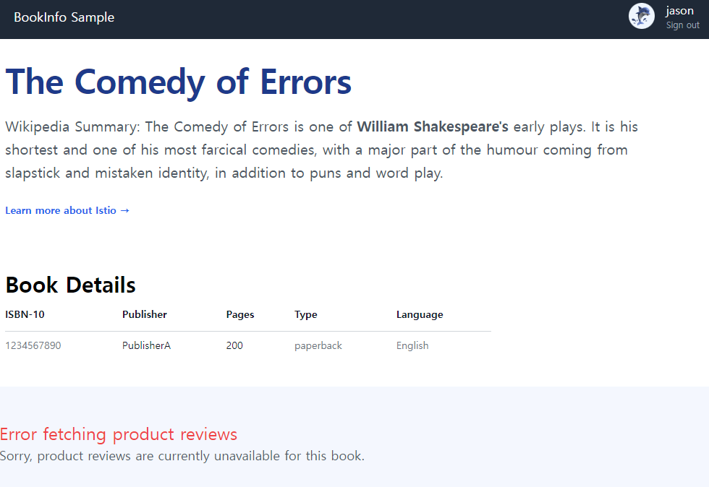Click the PublisherA table cell
The image size is (709, 487).
tap(146, 345)
